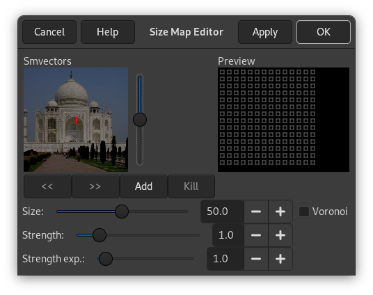This screenshot has width=373, height=295.
Task: Increase Strength with the plus button
Action: coord(280,235)
